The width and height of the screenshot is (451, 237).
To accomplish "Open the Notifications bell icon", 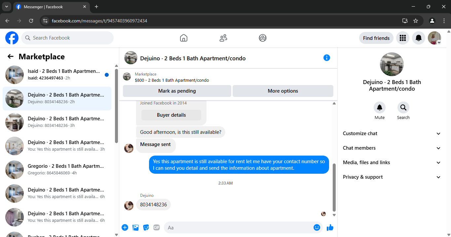I will click(x=419, y=38).
